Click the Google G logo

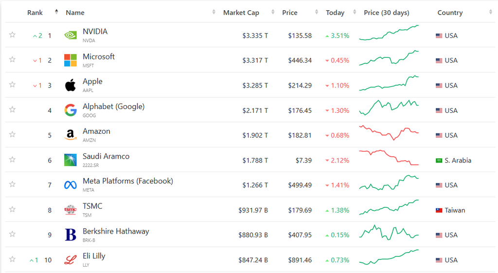tap(70, 110)
